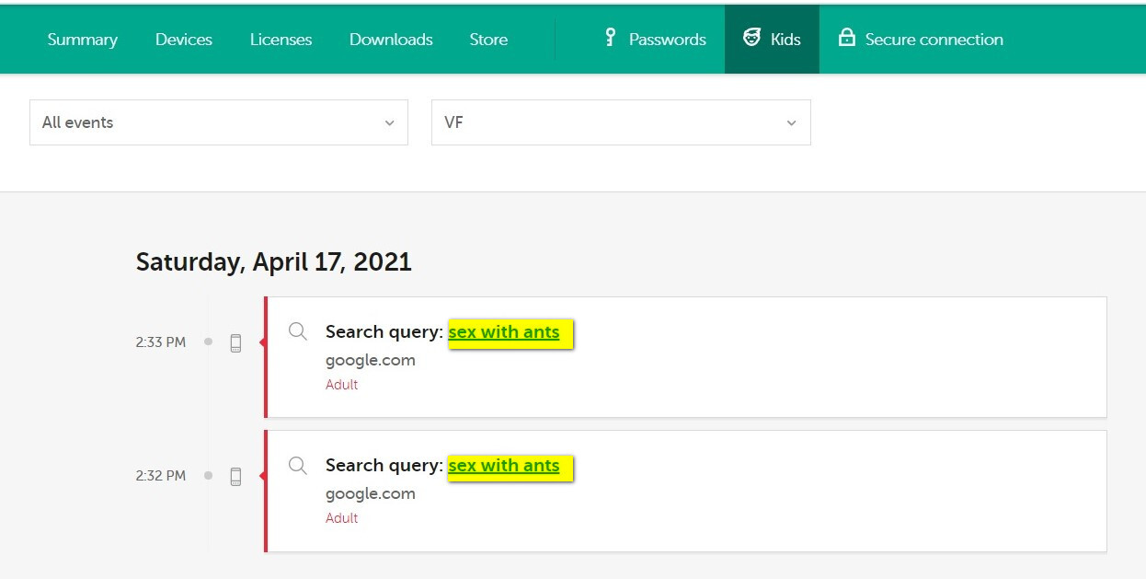
Task: Navigate to the Downloads tab
Action: pos(391,40)
